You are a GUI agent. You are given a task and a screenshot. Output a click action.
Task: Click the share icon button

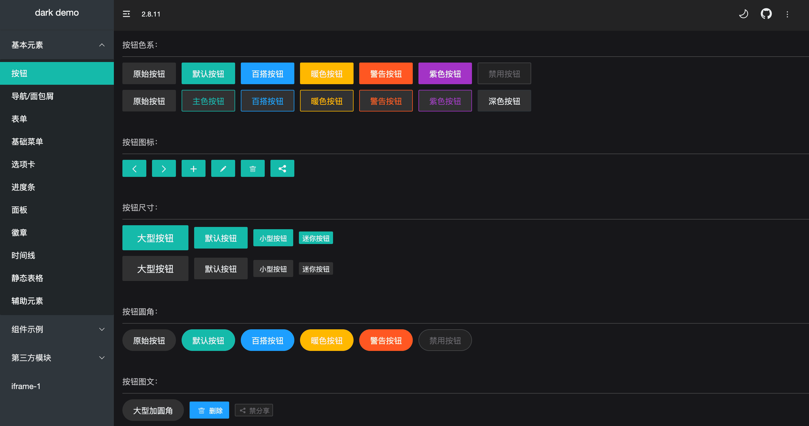click(x=282, y=169)
